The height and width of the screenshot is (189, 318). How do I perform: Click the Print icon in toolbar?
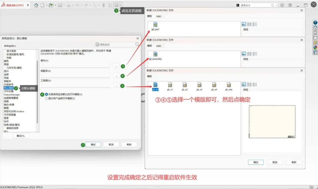click(x=69, y=5)
